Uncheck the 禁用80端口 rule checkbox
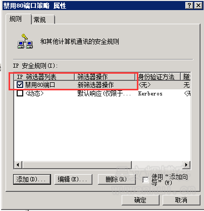This screenshot has width=204, height=211. pos(20,85)
